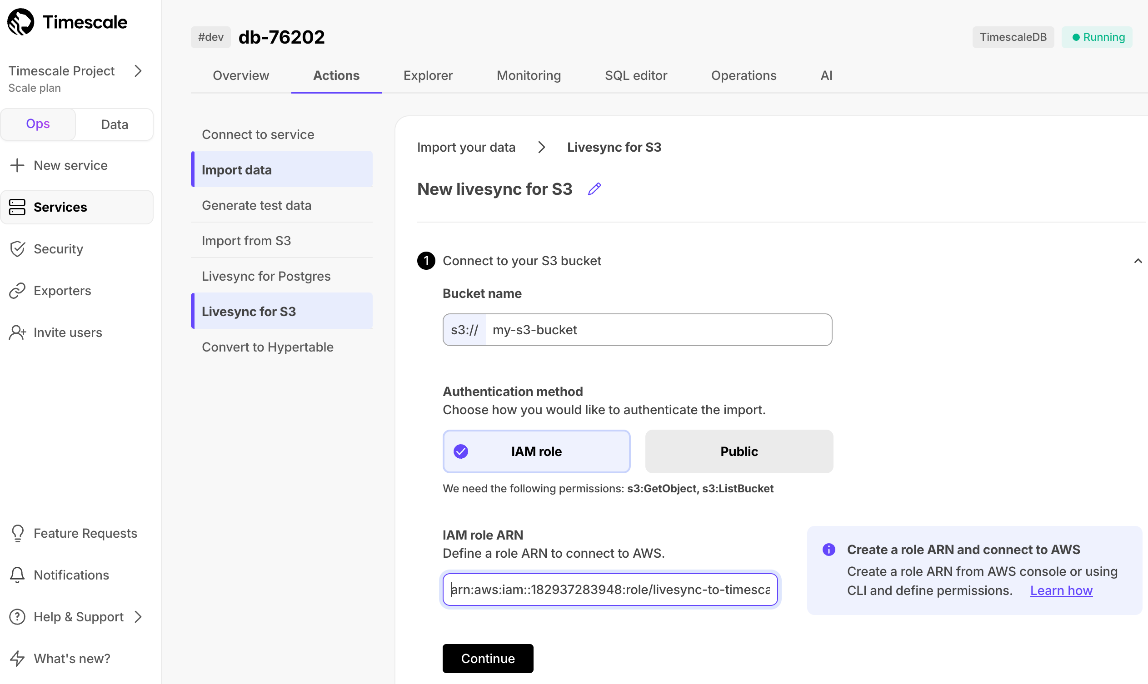Viewport: 1148px width, 684px height.
Task: Click the Feature Requests lightbulb icon
Action: click(x=18, y=533)
